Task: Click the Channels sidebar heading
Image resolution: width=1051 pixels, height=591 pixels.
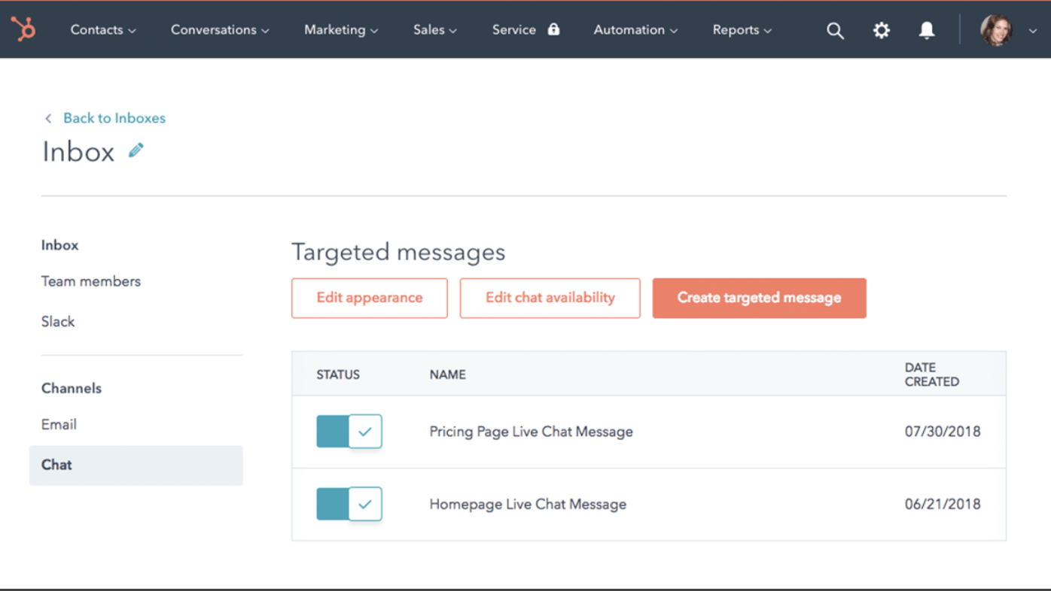Action: click(72, 389)
